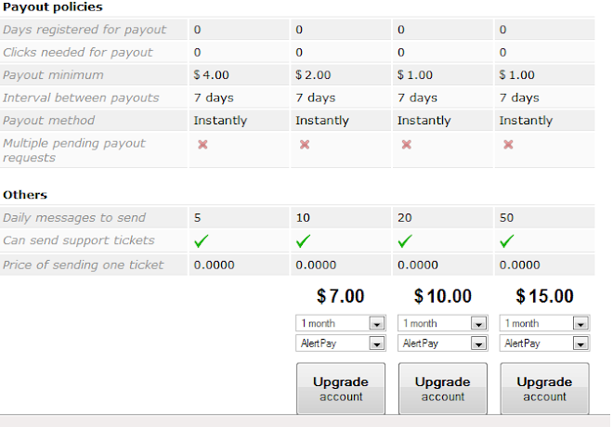The width and height of the screenshot is (613, 427).
Task: Open the 1 month dropdown under $10.00
Action: (x=443, y=323)
